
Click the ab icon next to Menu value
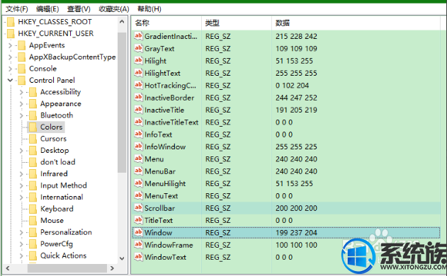click(x=138, y=159)
